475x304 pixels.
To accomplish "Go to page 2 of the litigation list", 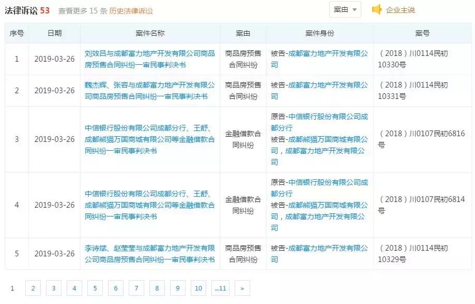I will (x=33, y=288).
